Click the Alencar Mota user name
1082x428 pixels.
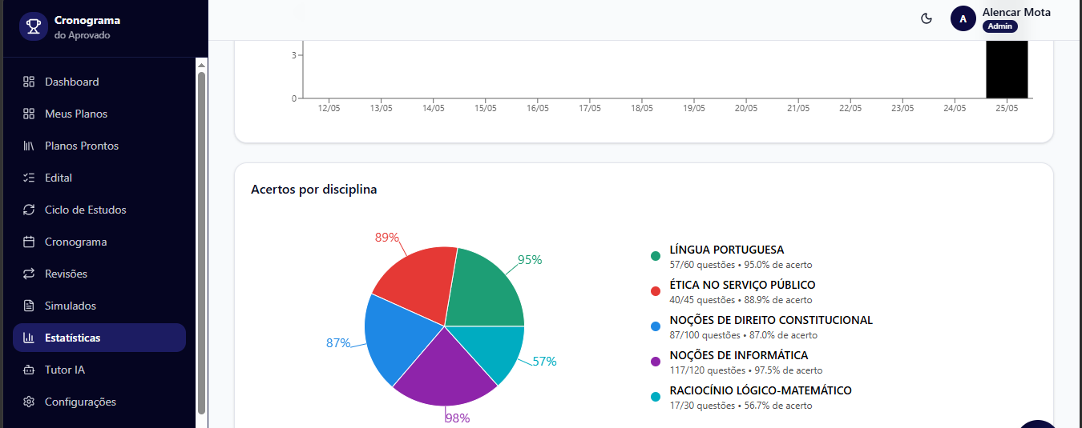tap(1016, 12)
